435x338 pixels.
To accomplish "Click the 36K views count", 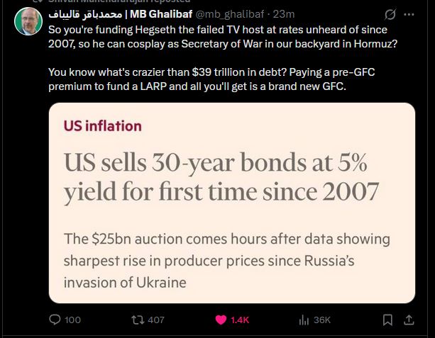I will pyautogui.click(x=322, y=320).
